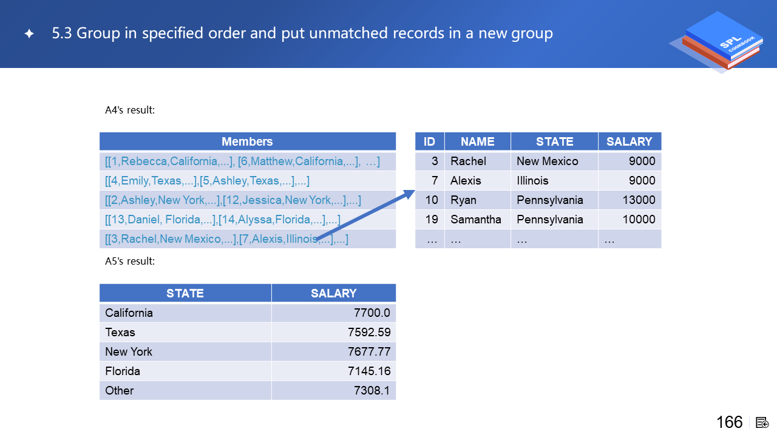Click the "A4's result:" label
The width and height of the screenshot is (777, 437).
(130, 110)
